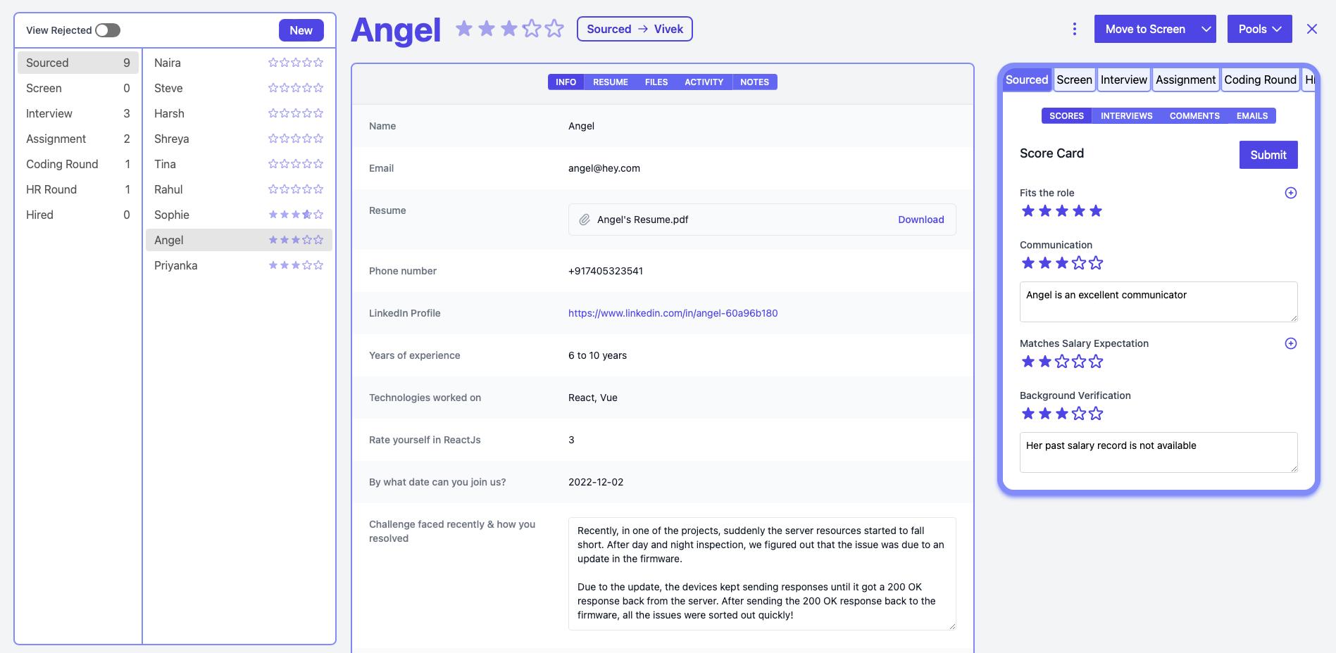
Task: Download Angel's Resume.pdf
Action: [x=920, y=220]
